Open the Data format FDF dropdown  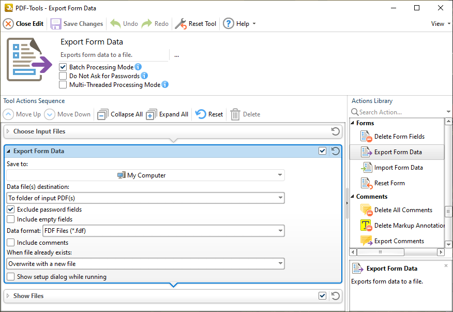(x=163, y=231)
